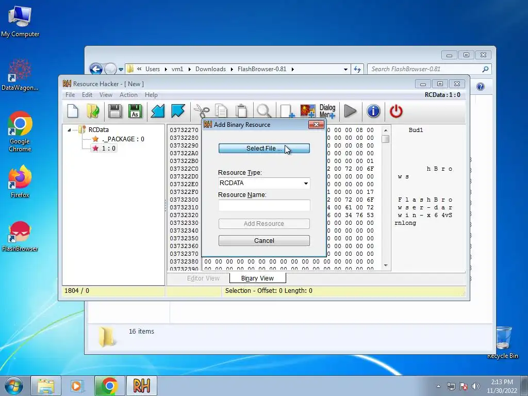Open the DataWagon desktop shortcut

20,75
